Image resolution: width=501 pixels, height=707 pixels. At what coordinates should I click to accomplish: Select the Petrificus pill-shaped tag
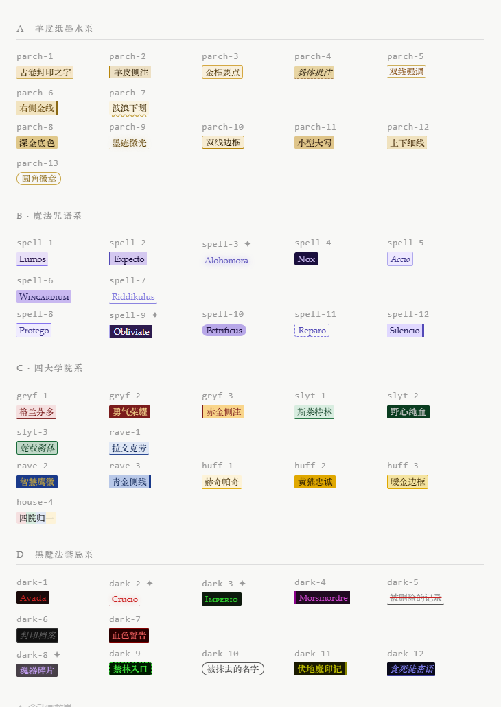click(224, 331)
